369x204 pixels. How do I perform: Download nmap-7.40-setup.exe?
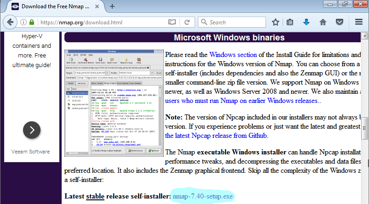(x=202, y=196)
